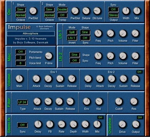
Task: Click the Lfo 2 Filter knob
Action: (x=135, y=56)
